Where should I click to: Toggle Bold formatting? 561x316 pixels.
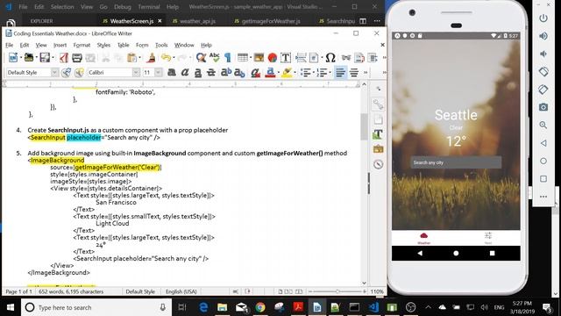(x=172, y=73)
